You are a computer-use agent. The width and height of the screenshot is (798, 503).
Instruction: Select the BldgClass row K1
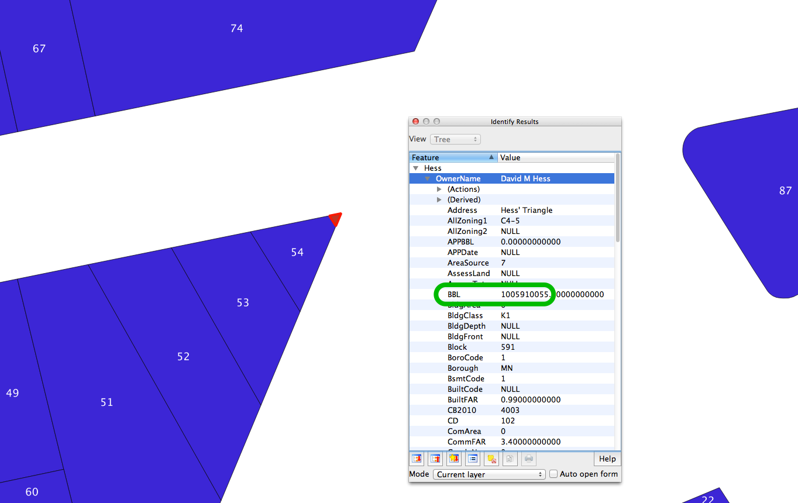[x=512, y=316]
